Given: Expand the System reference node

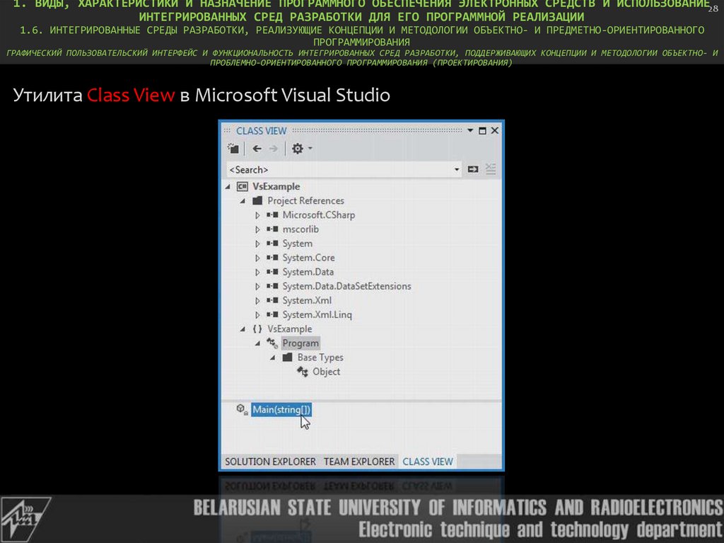Looking at the screenshot, I should click(257, 244).
